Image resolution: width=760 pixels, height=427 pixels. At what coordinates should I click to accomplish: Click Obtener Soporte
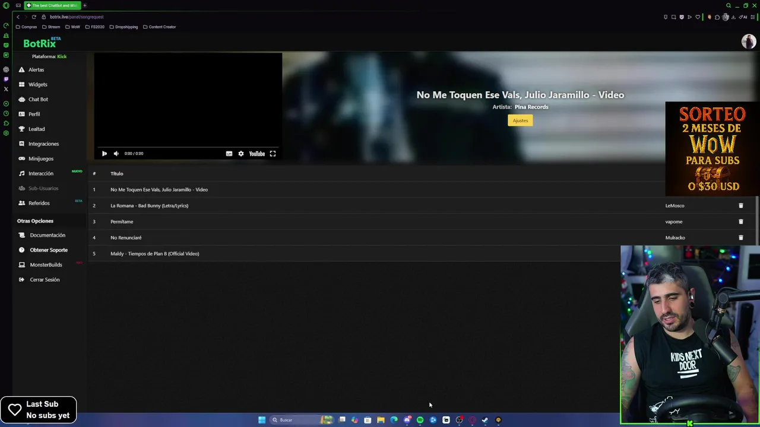click(x=49, y=250)
